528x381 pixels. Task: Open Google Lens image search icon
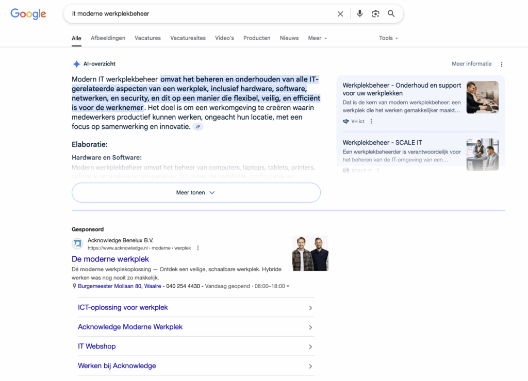(x=375, y=13)
